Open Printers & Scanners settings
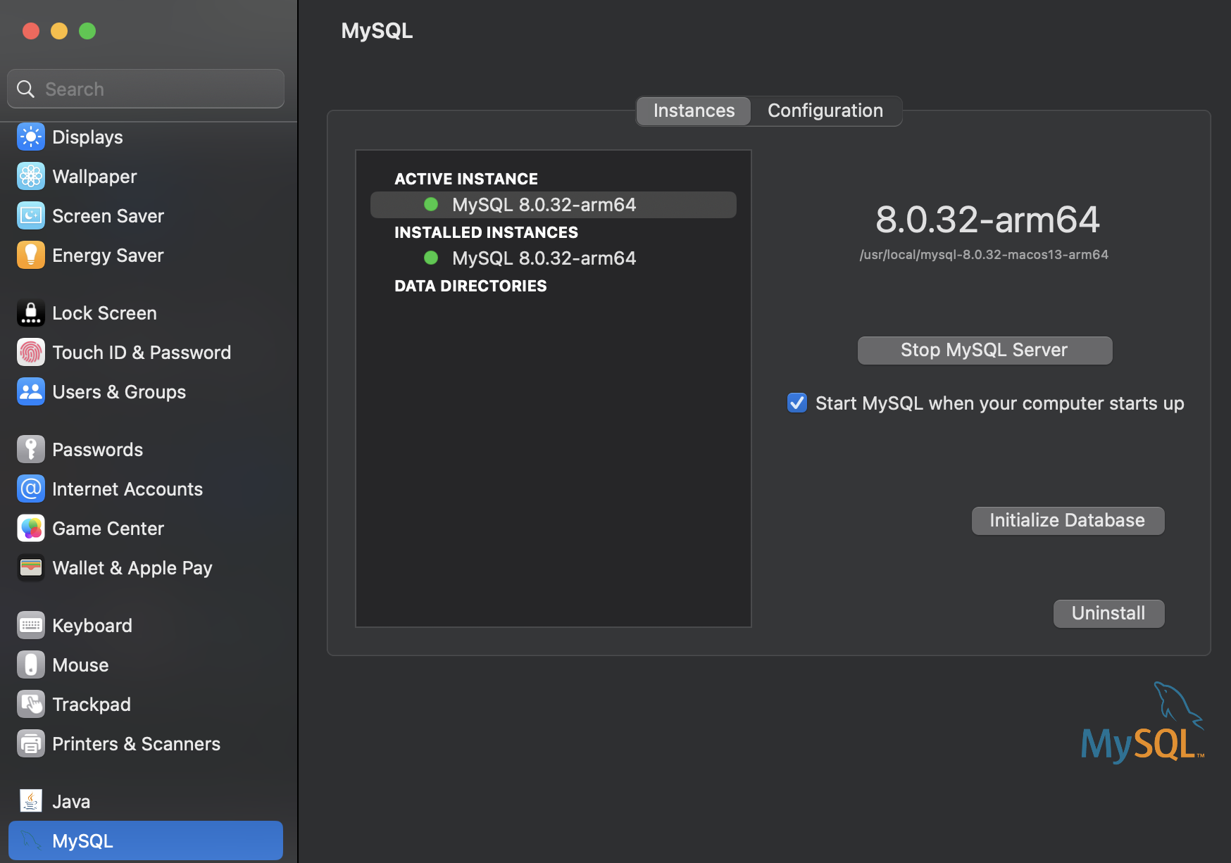Image resolution: width=1231 pixels, height=863 pixels. click(136, 743)
